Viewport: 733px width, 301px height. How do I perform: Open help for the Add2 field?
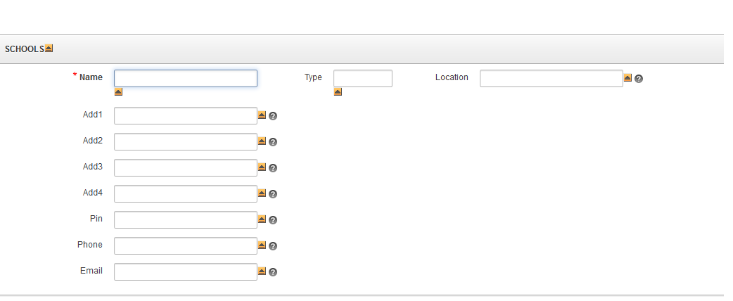click(x=273, y=142)
